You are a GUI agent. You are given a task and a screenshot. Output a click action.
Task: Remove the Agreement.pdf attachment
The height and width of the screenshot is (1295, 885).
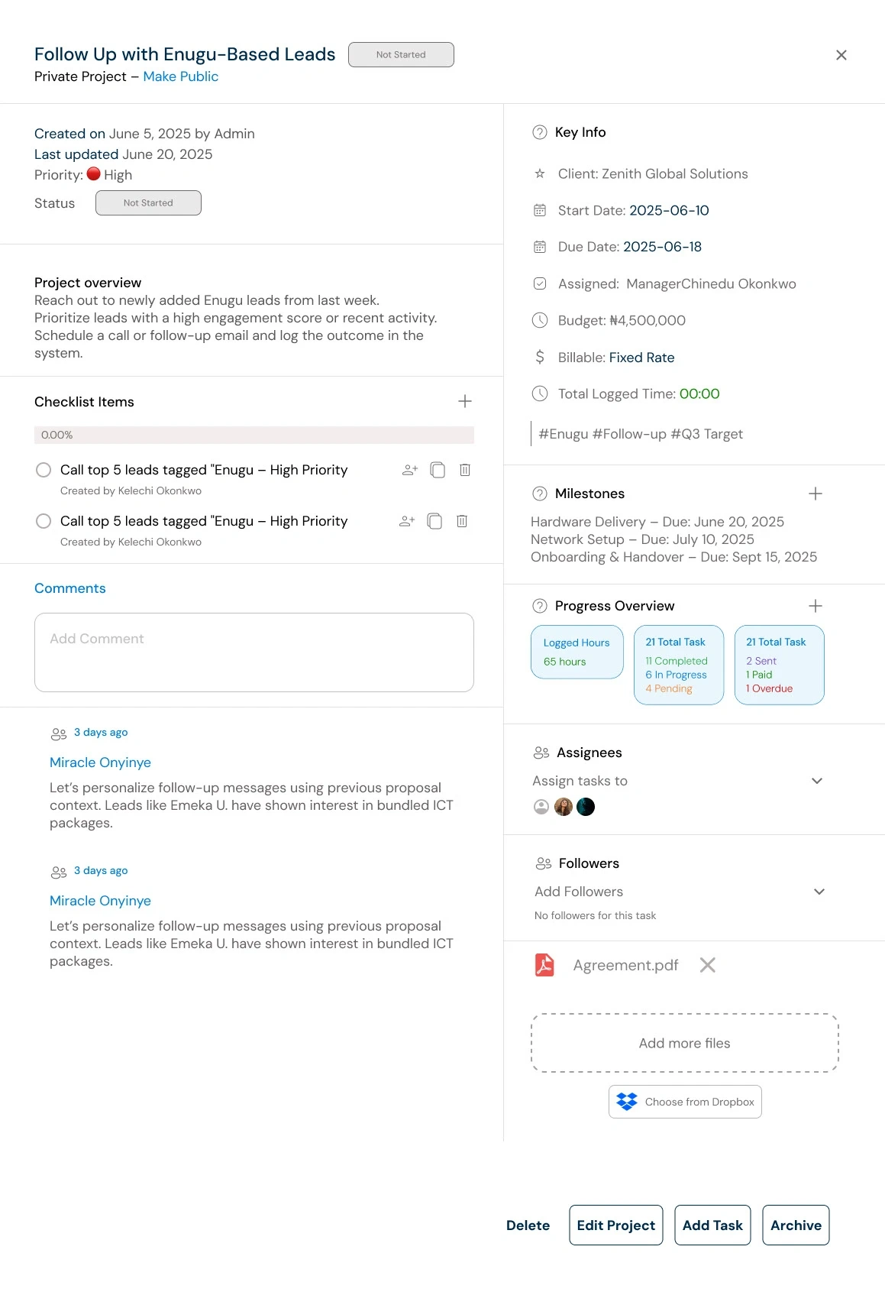(x=708, y=965)
